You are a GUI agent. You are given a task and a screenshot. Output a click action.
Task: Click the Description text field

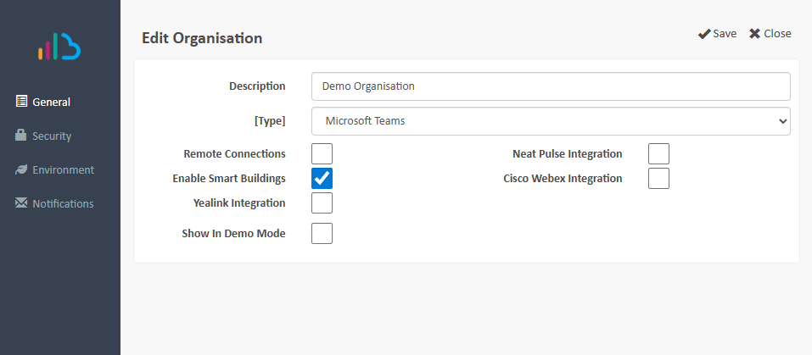(x=551, y=86)
